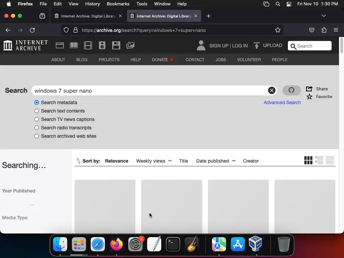Switch to grid tile view
The height and width of the screenshot is (258, 344).
click(x=308, y=160)
